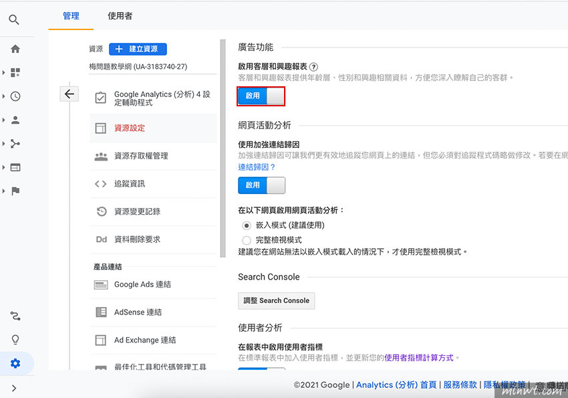Toggle the 在報表中啟用使用者指標 switch
This screenshot has height=398, width=568.
pyautogui.click(x=261, y=369)
